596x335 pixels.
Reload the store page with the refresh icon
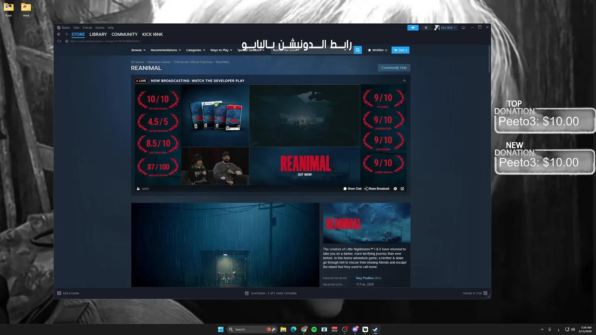point(59,41)
